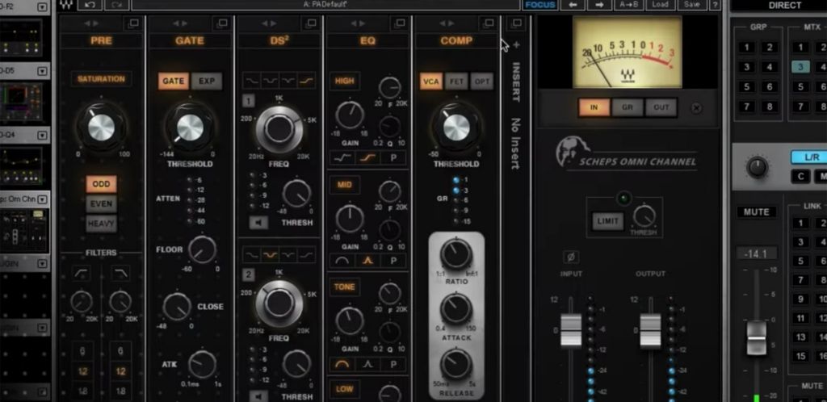Pop out the GATE module window
827x402 pixels.
pos(222,23)
